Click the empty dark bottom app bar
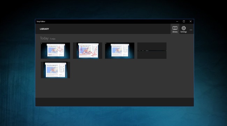The width and height of the screenshot is (227, 126). (x=115, y=102)
